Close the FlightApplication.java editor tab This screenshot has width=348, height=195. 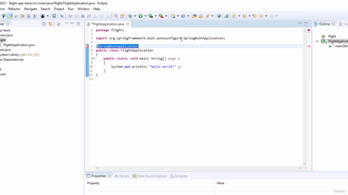coord(128,24)
